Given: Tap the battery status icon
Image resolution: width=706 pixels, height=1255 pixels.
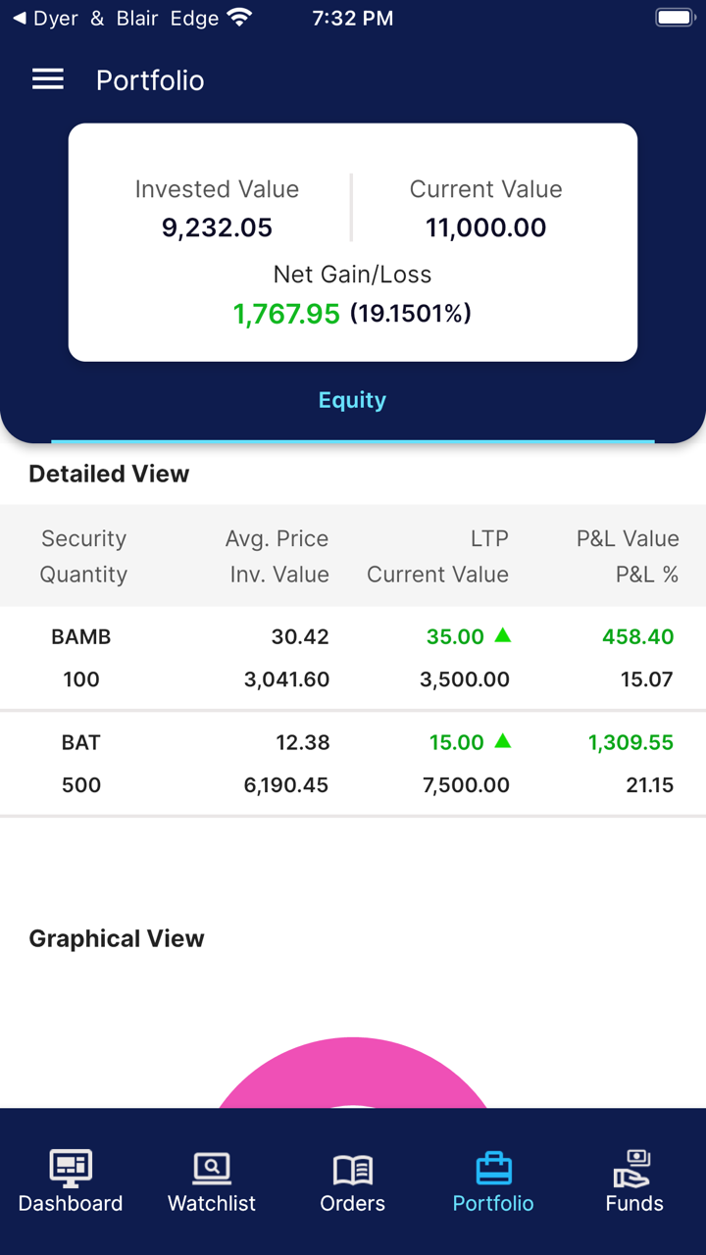Looking at the screenshot, I should (674, 18).
